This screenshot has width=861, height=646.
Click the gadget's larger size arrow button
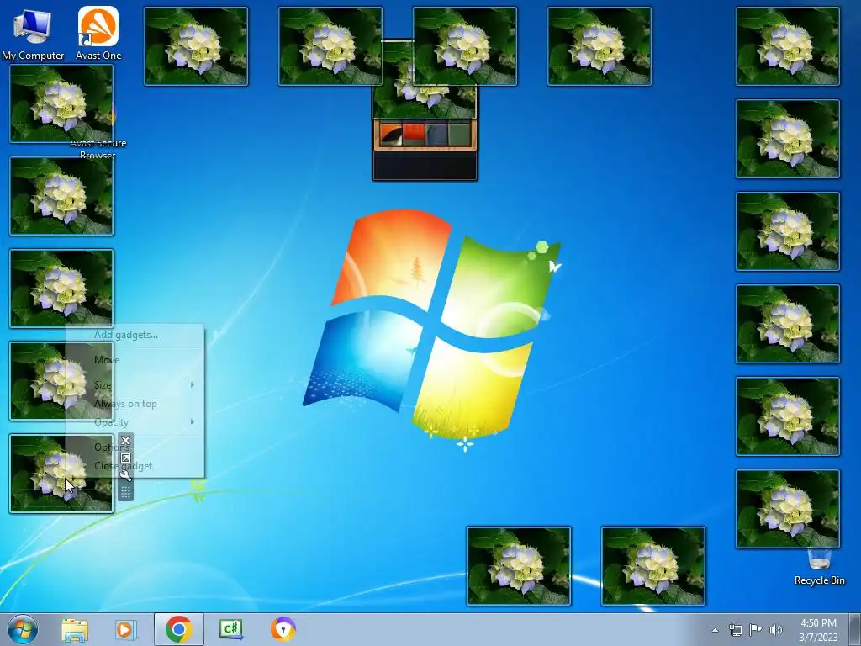[x=126, y=458]
